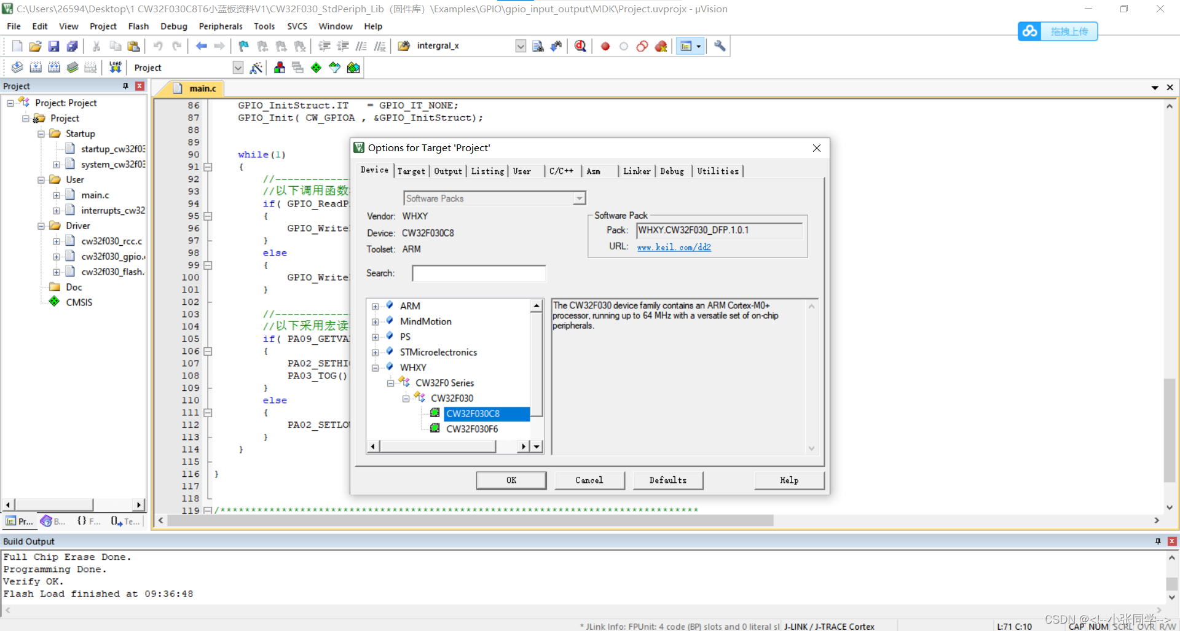
Task: Click the Open file folder icon
Action: tap(35, 46)
